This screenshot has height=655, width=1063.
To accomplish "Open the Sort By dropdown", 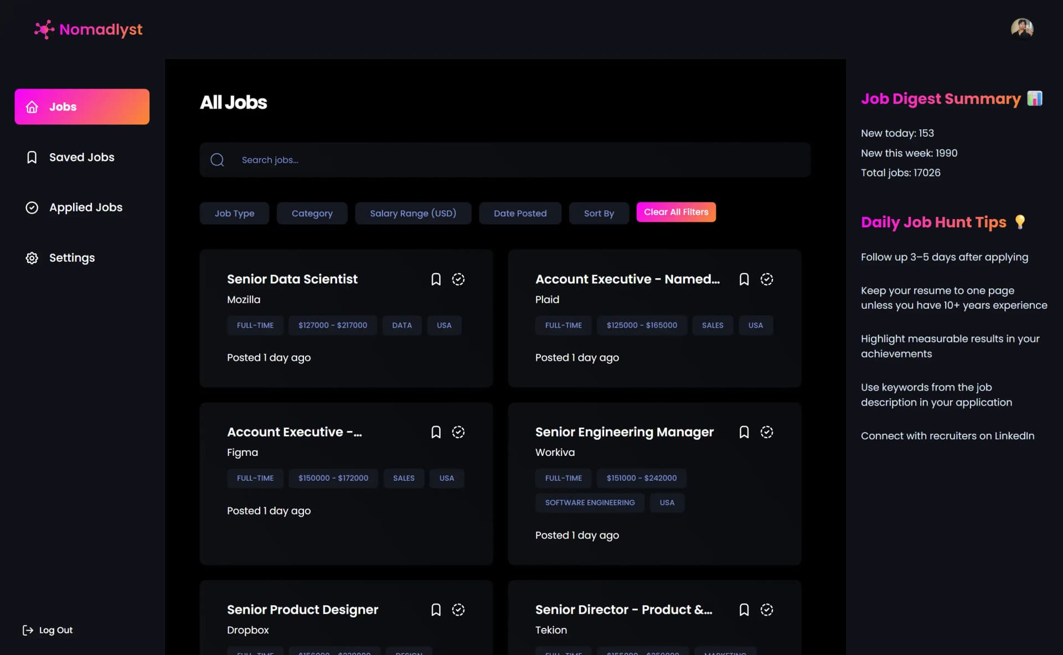I will 598,213.
